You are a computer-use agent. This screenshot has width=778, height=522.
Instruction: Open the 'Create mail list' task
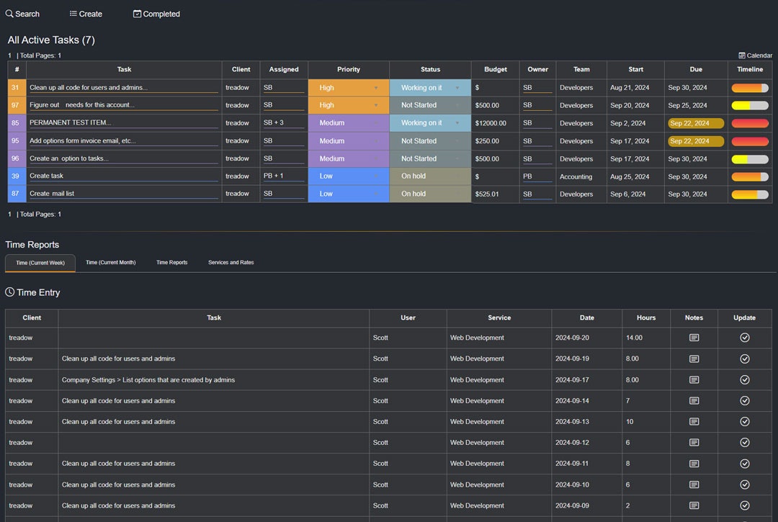124,194
